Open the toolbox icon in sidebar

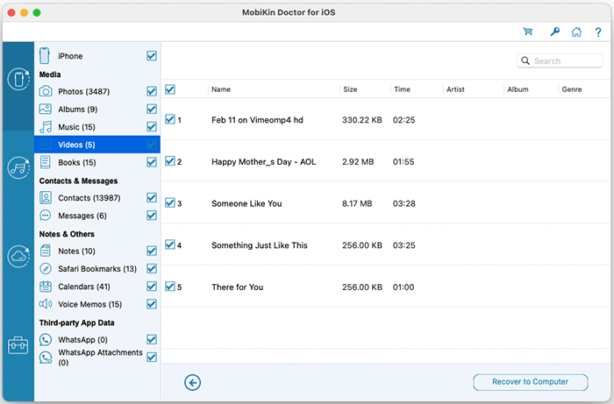tap(18, 345)
